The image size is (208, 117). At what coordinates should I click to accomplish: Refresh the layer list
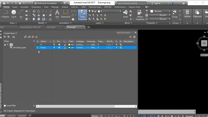tap(130, 37)
